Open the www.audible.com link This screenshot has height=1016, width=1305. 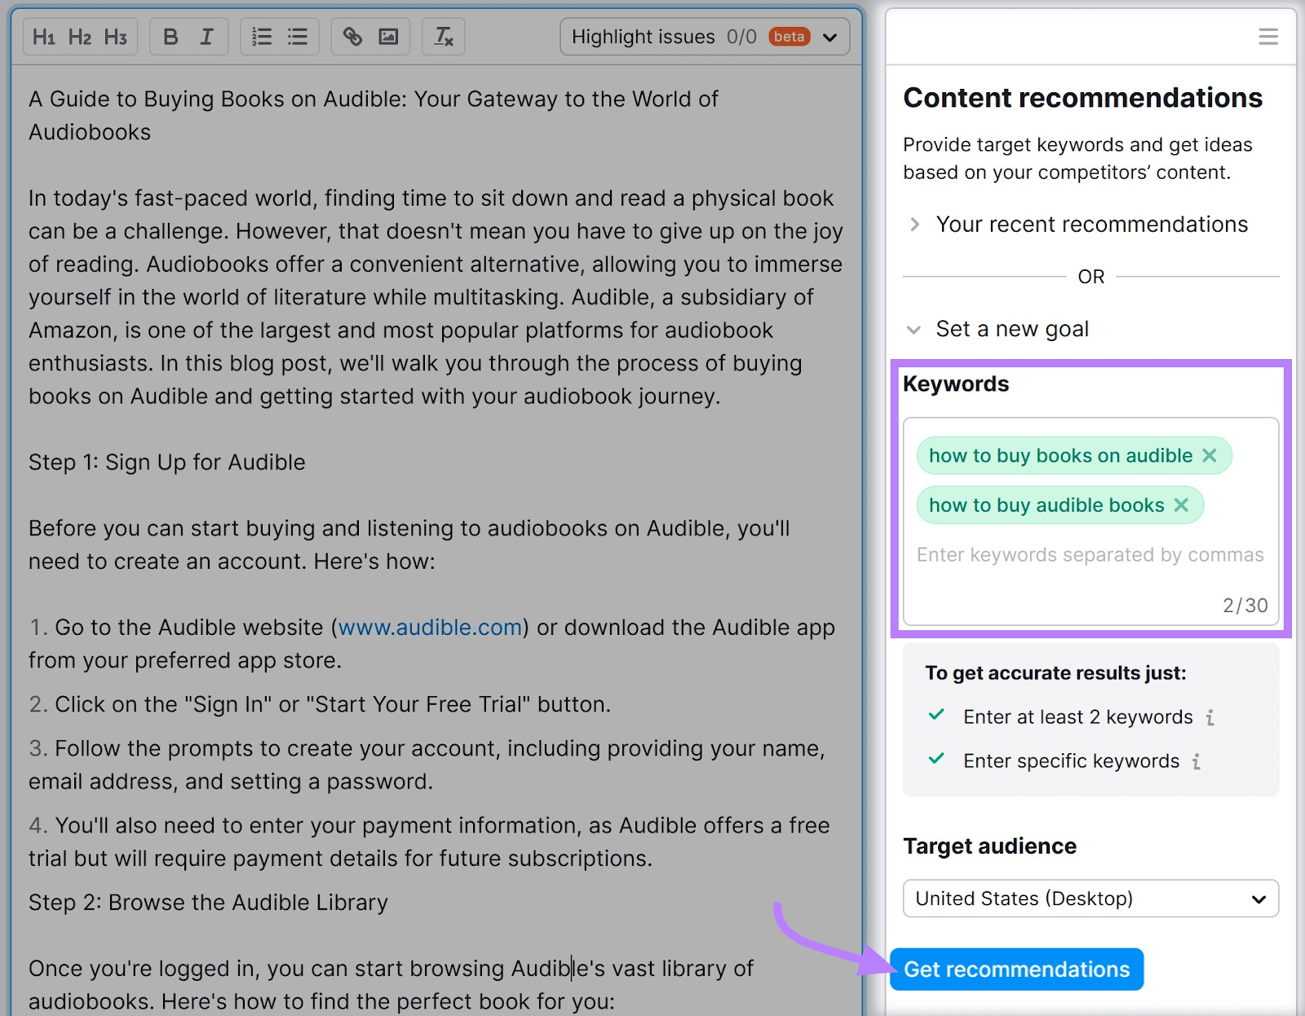[x=429, y=628]
